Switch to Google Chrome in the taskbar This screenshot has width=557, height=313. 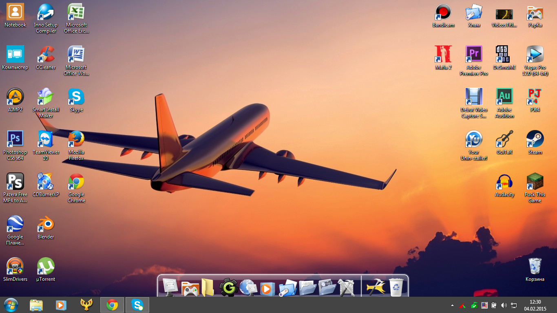(x=112, y=305)
